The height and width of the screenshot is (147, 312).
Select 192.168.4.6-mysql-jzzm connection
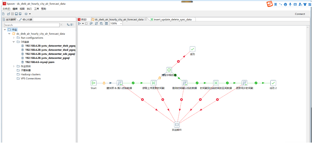tap(40, 62)
